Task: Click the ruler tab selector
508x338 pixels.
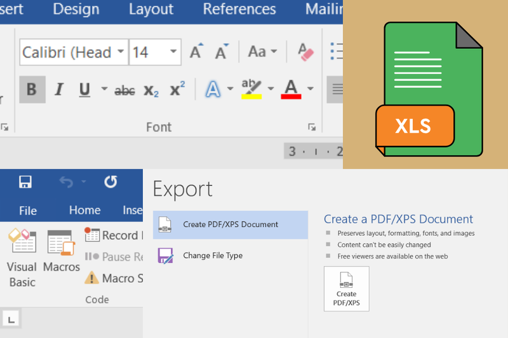Action: [11, 320]
